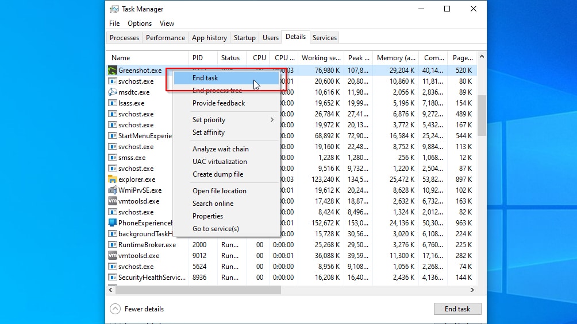Screen dimensions: 577x324
Task: Click the horizontal scrollbar right arrow
Action: 472,290
